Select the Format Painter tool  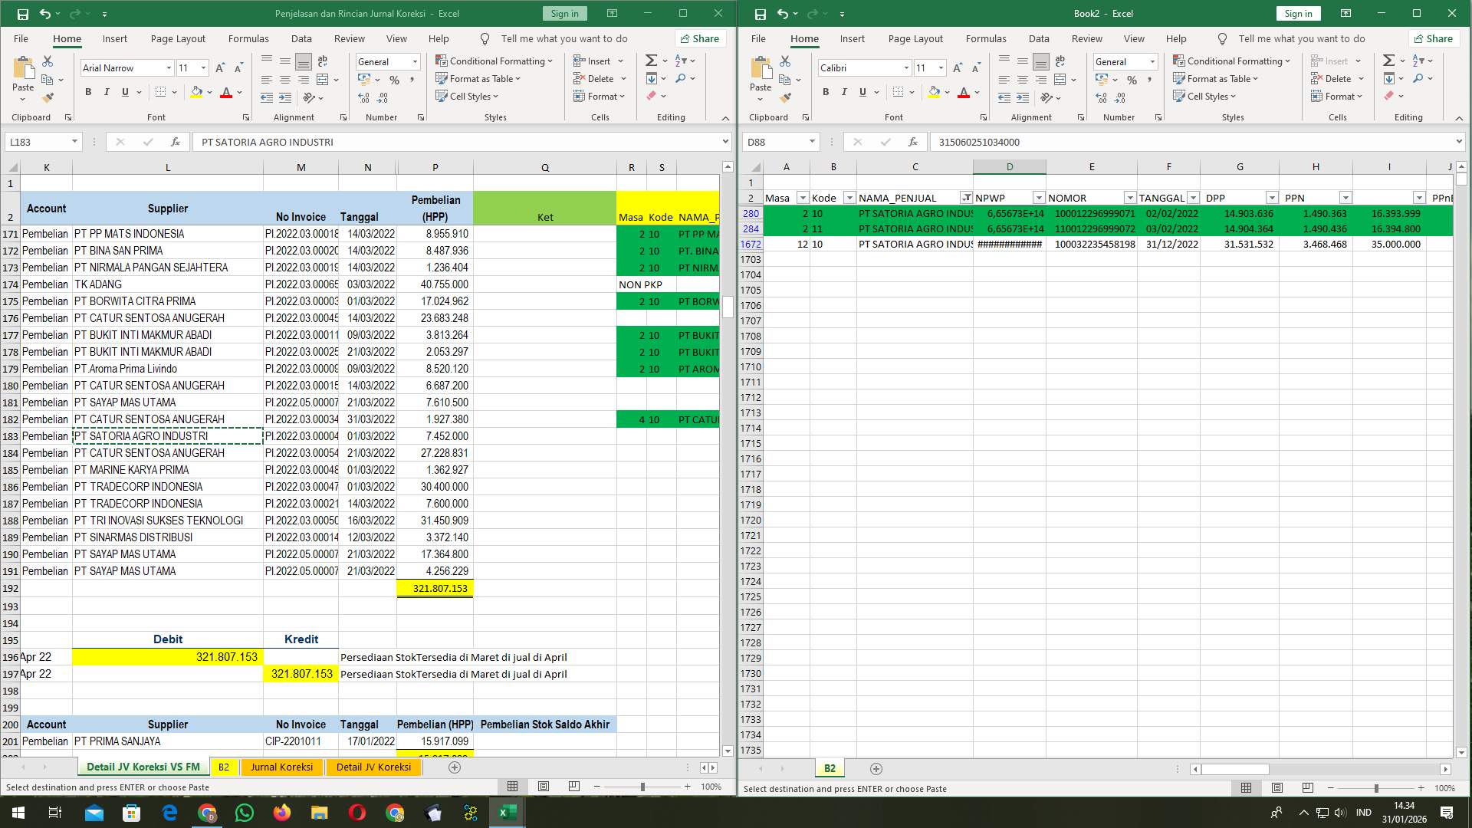[48, 97]
